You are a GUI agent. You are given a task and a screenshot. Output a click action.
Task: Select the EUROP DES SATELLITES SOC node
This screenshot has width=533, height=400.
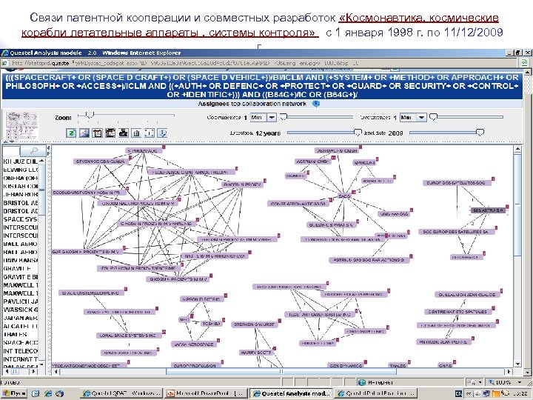[456, 183]
